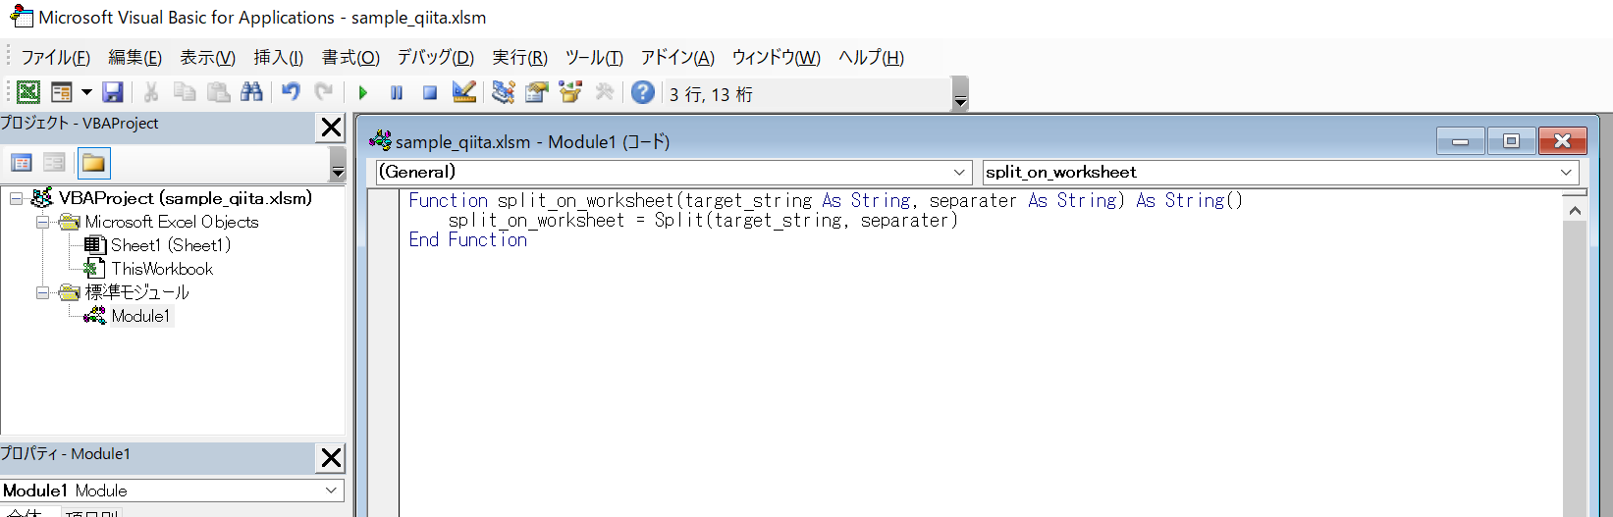Click the Break (pause) button
This screenshot has height=517, width=1613.
click(397, 92)
